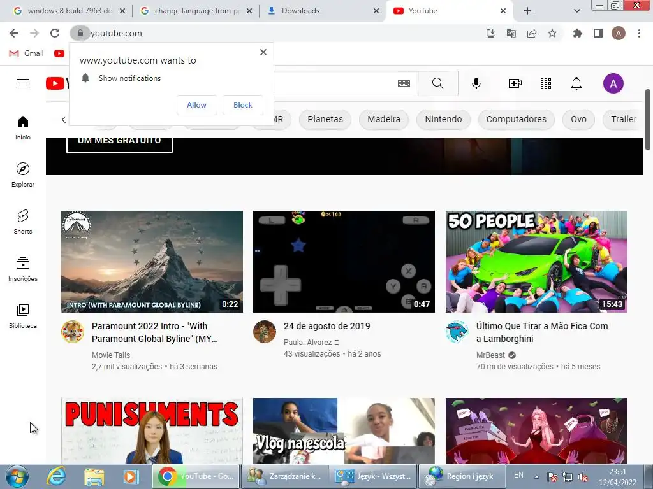This screenshot has width=653, height=489.
Task: Open the Create video camera icon
Action: point(515,83)
